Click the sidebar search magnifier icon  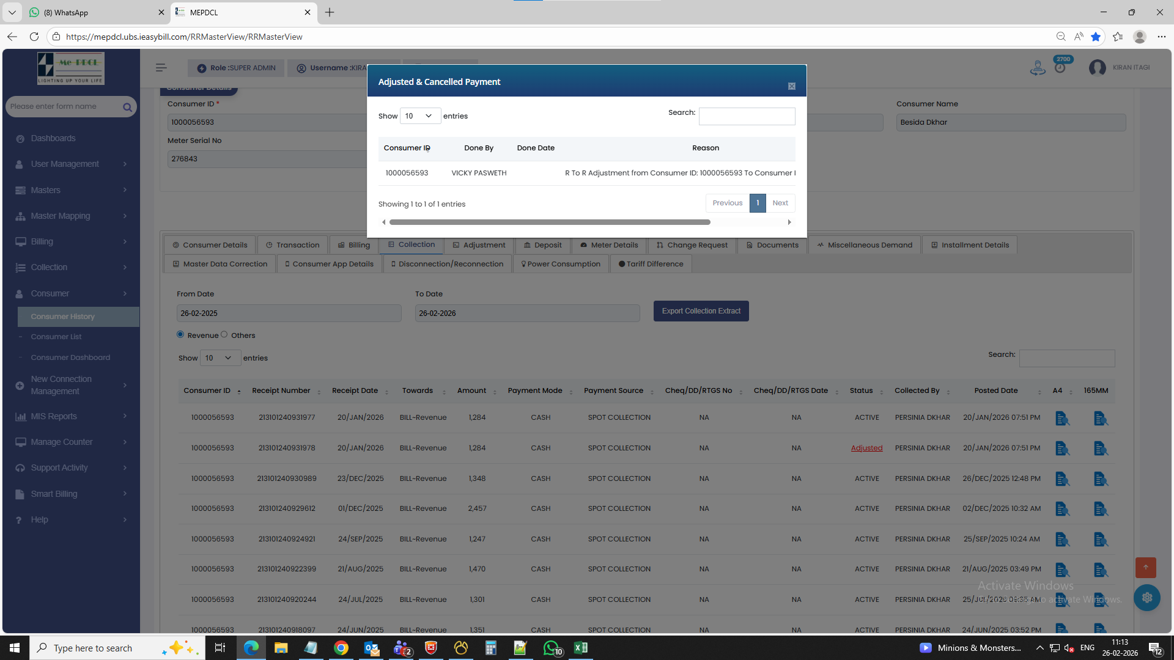(127, 107)
